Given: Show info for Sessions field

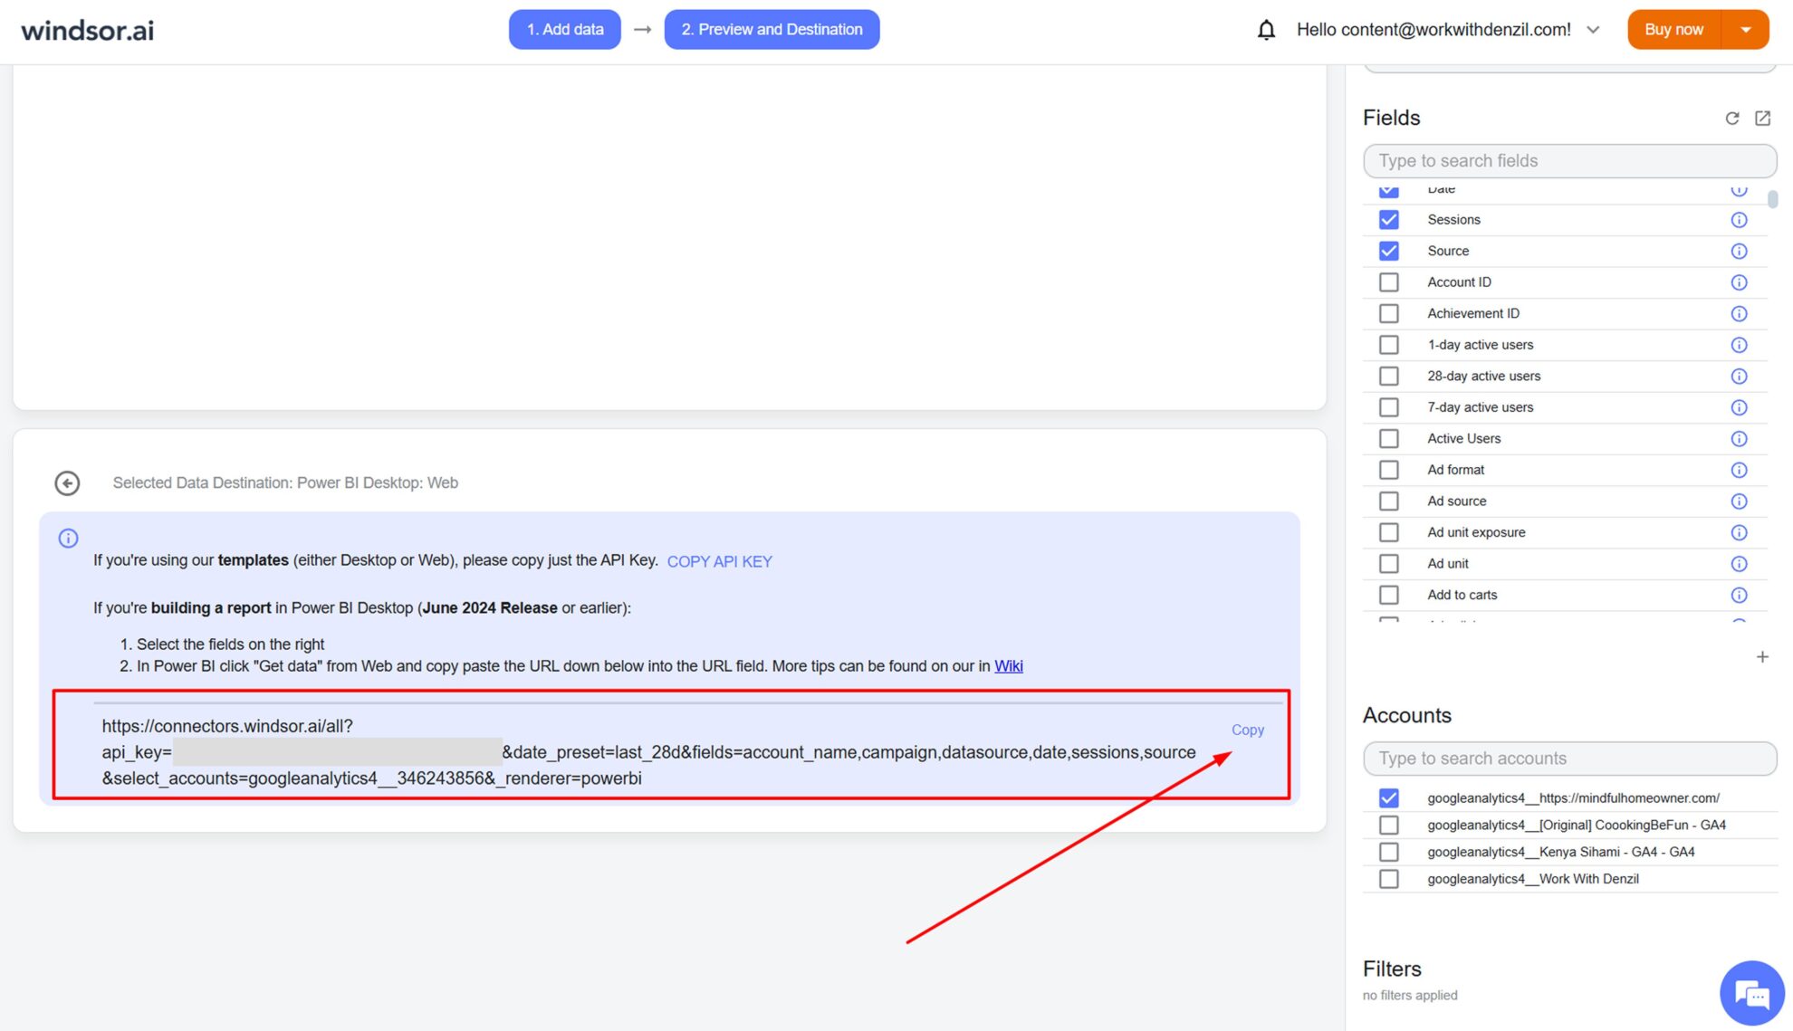Looking at the screenshot, I should pyautogui.click(x=1739, y=220).
